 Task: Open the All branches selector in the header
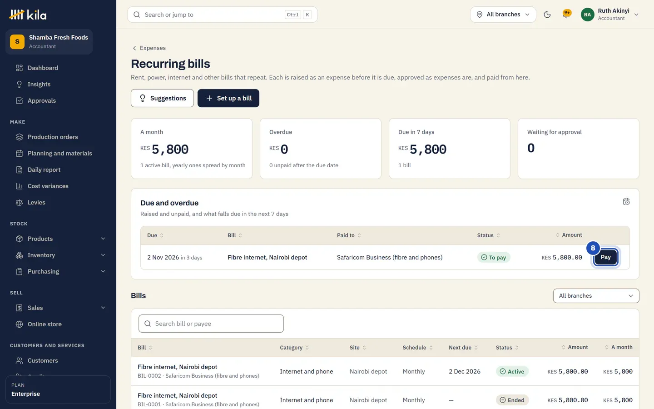pyautogui.click(x=503, y=15)
